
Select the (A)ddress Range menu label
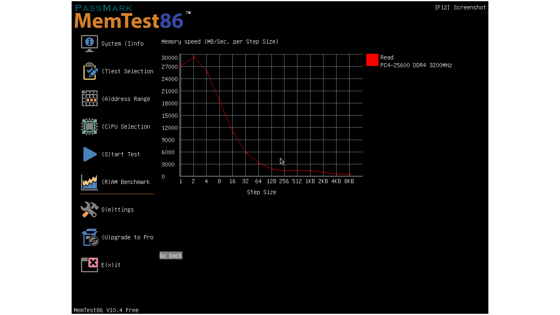coord(126,99)
